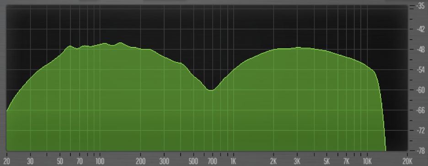The height and width of the screenshot is (166, 428).
Task: Click the -35 dB scale label
Action: pos(420,6)
